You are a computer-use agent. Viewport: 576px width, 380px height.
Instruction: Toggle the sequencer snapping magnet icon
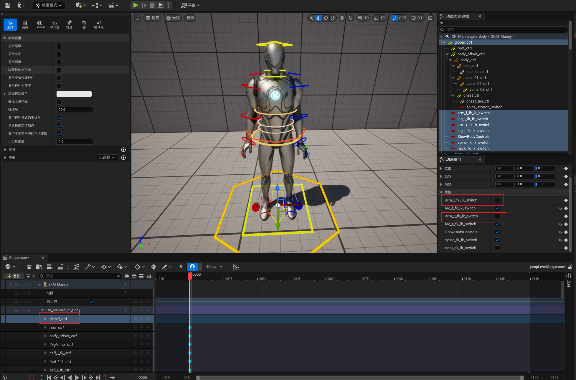tap(192, 267)
